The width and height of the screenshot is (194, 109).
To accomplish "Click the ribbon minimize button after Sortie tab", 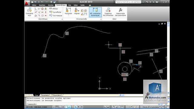I will (x=90, y=5).
